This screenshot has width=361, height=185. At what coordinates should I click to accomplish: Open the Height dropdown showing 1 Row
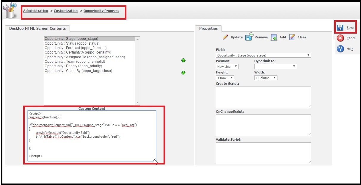[225, 78]
